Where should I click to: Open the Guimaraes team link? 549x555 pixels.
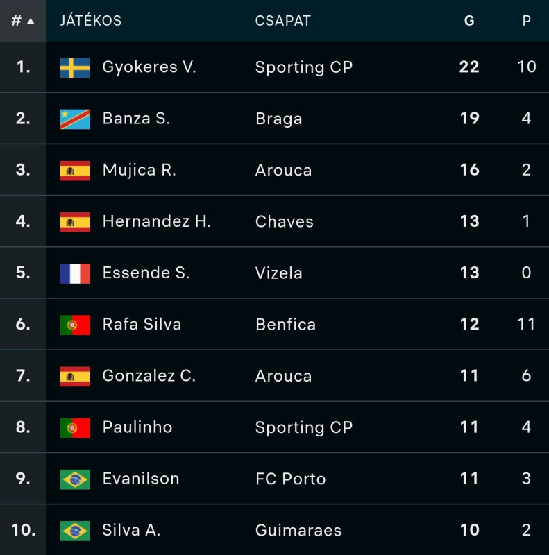(x=298, y=530)
